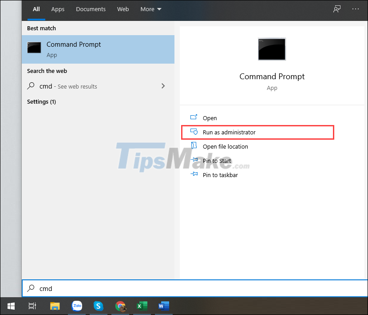Start Skype from the taskbar

pos(99,306)
